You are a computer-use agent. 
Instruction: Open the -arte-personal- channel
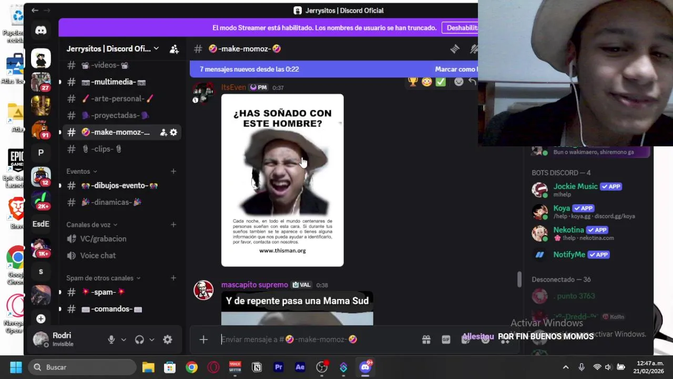point(121,99)
